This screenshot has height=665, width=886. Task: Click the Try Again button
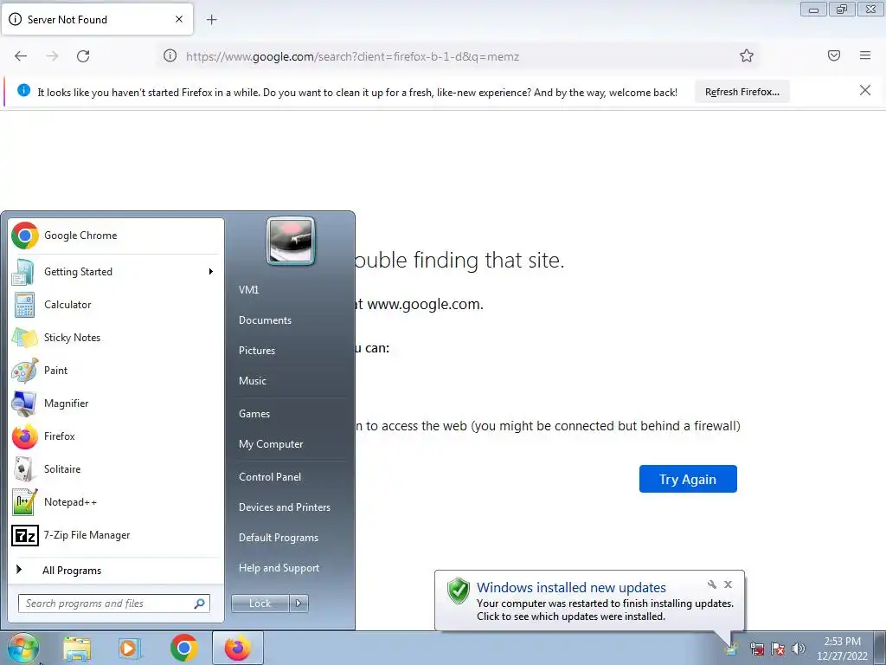688,479
